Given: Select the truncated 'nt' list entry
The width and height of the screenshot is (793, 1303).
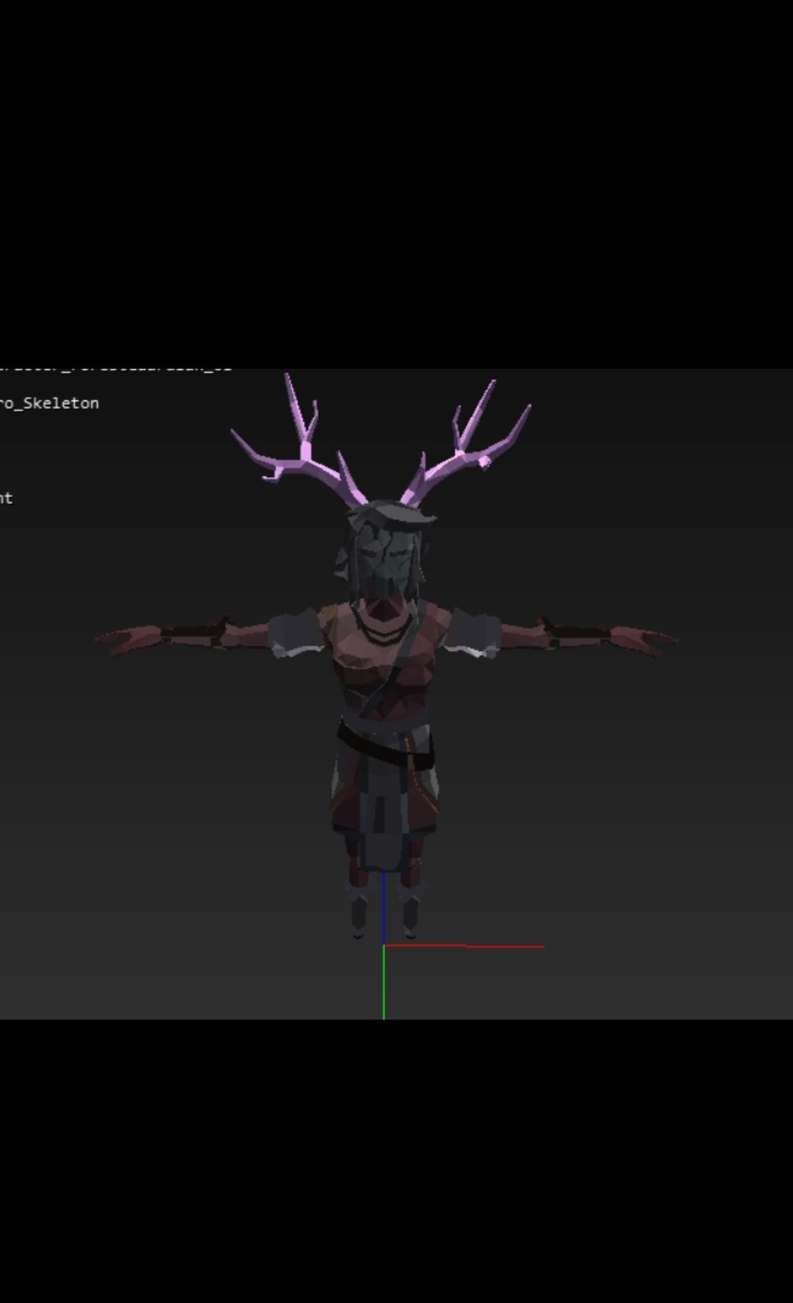Looking at the screenshot, I should coord(6,498).
